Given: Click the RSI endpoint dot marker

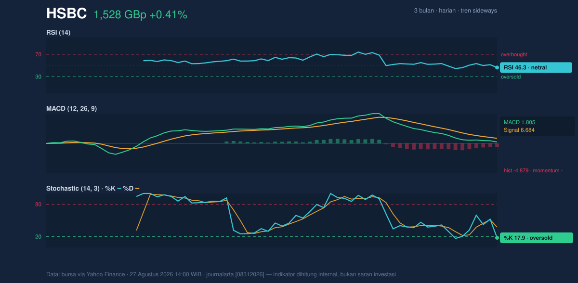Looking at the screenshot, I should 497,67.
